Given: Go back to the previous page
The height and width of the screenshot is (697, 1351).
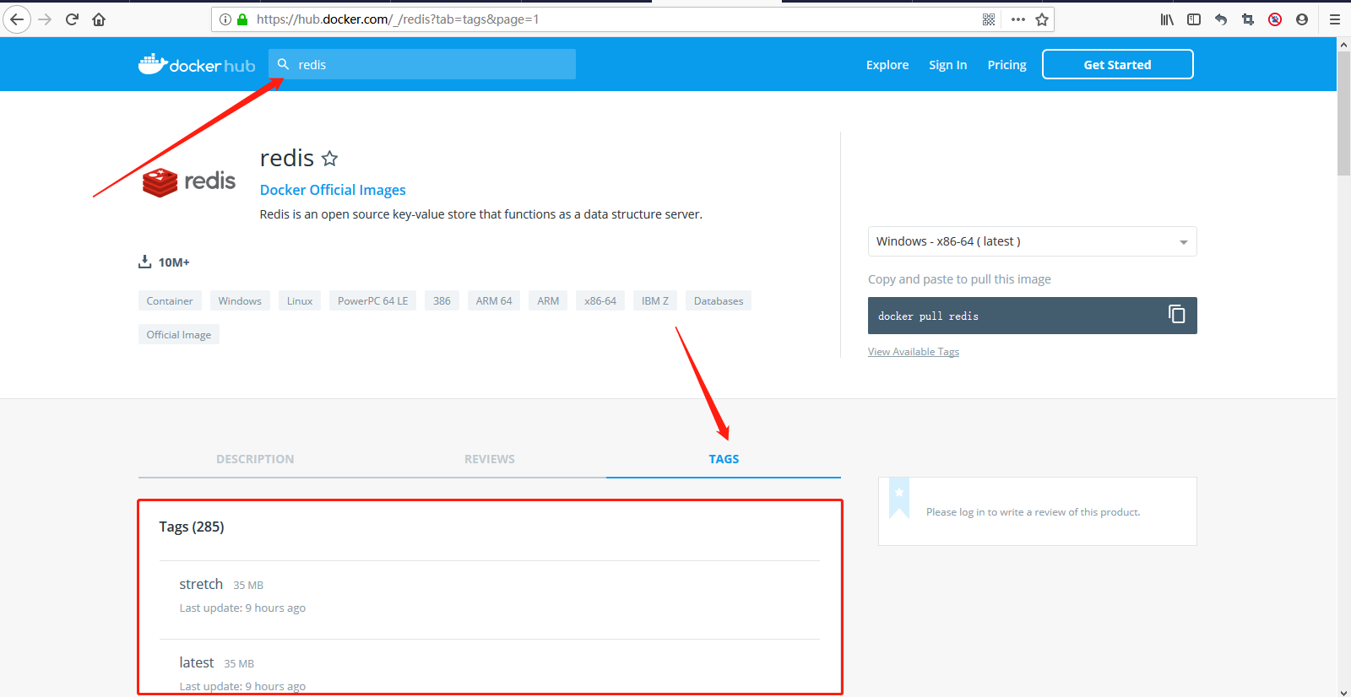Looking at the screenshot, I should click(17, 19).
